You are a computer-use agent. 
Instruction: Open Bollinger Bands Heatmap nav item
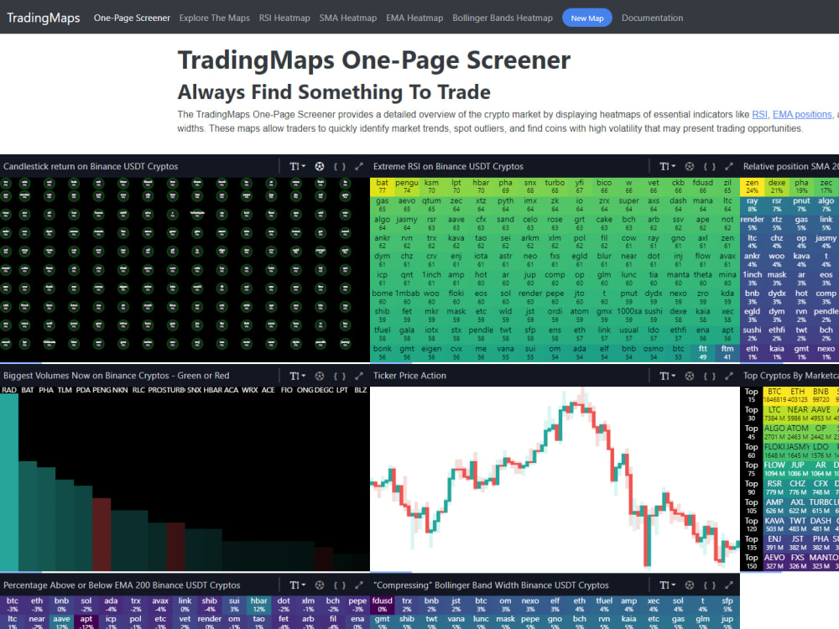(503, 18)
